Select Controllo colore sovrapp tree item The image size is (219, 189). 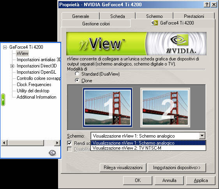click(x=39, y=78)
